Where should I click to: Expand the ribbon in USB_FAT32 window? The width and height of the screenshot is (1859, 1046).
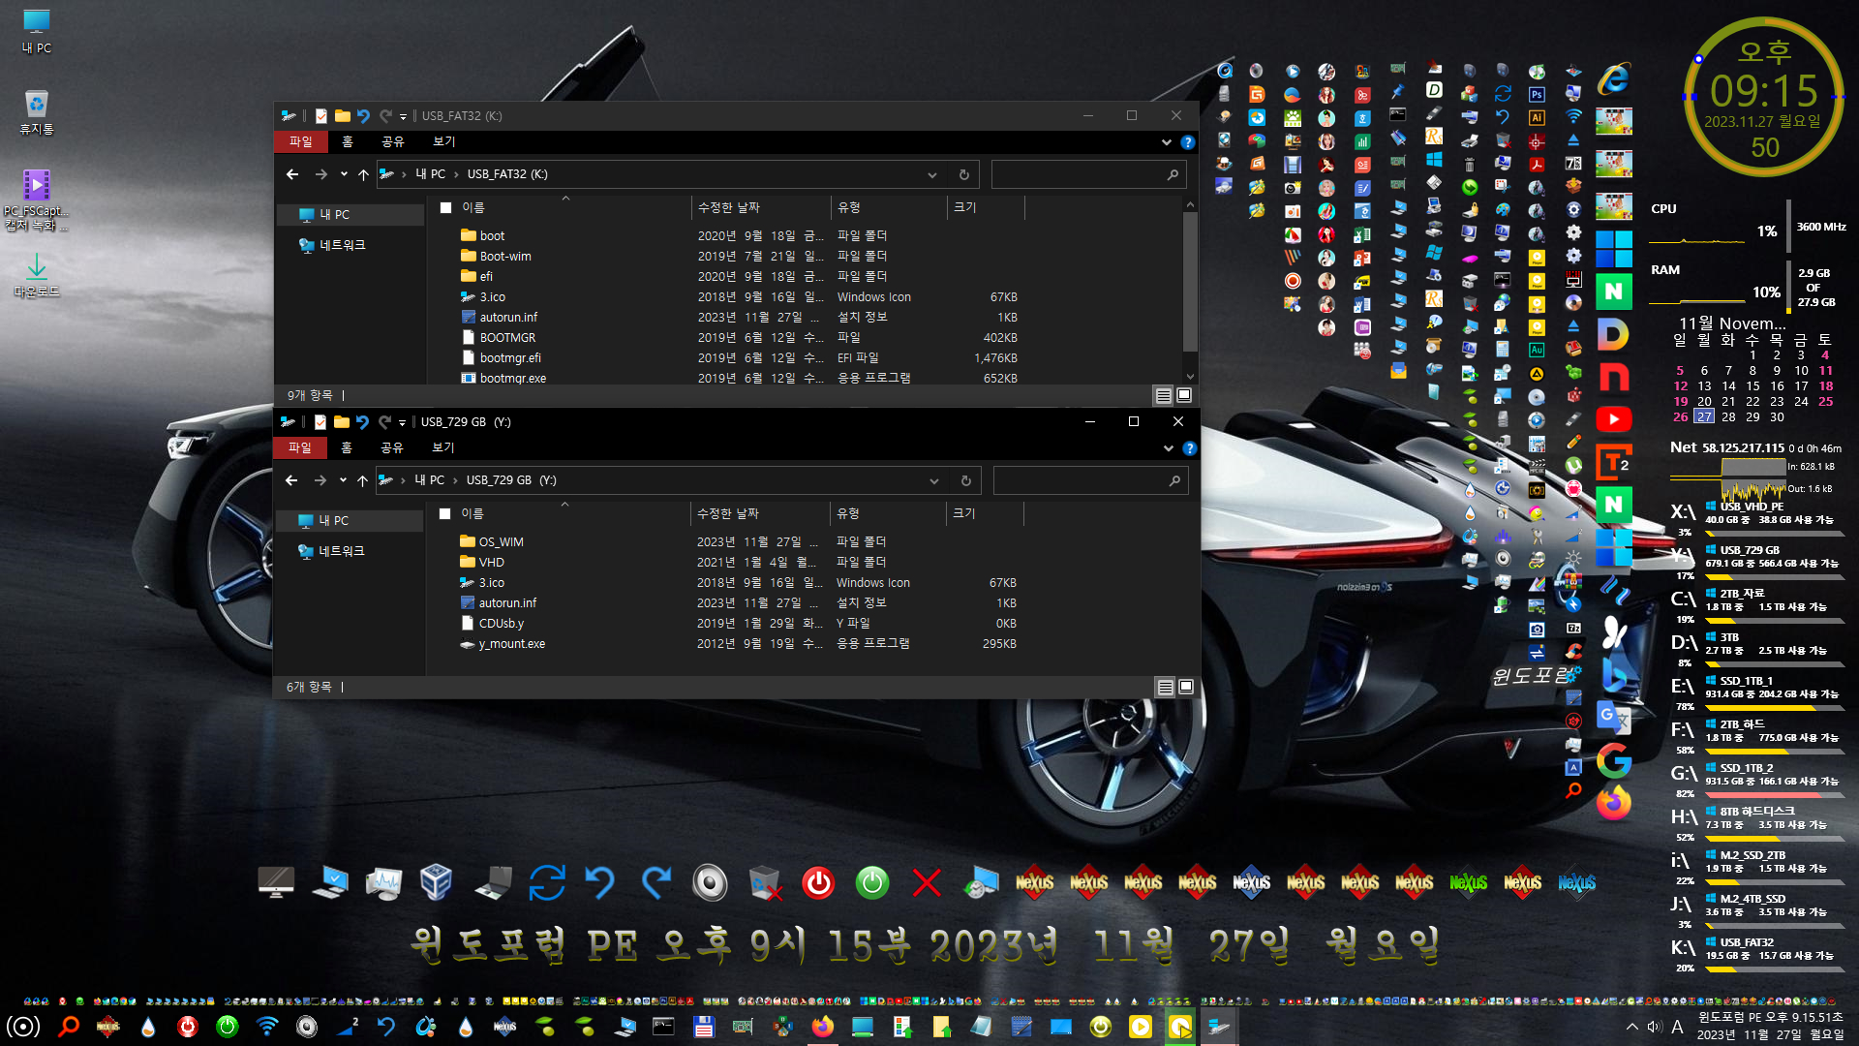[1167, 142]
